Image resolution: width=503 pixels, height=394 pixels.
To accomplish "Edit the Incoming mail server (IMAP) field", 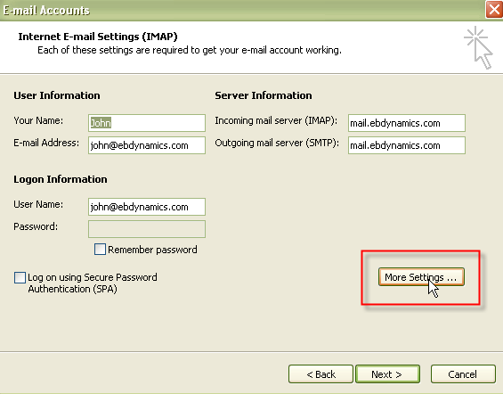I will pyautogui.click(x=407, y=123).
